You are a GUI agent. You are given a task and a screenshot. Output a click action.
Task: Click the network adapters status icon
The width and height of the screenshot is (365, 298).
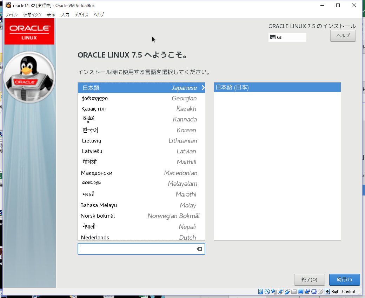pos(280,292)
